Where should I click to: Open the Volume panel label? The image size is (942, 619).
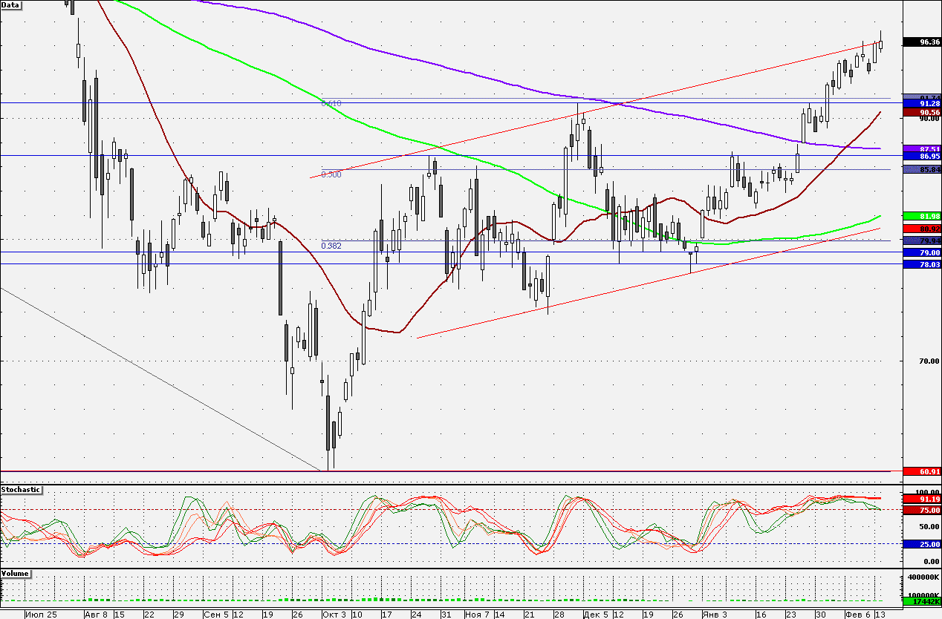[x=15, y=574]
